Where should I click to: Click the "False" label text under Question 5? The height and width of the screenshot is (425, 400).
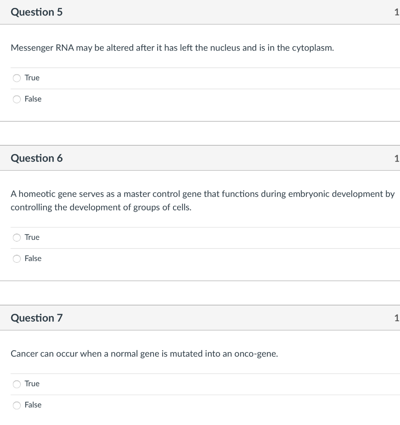[x=33, y=99]
